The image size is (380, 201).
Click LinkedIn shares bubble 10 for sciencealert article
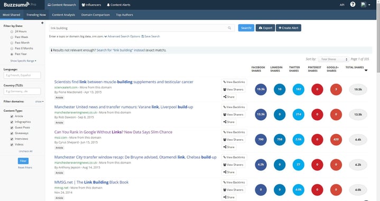pyautogui.click(x=280, y=89)
